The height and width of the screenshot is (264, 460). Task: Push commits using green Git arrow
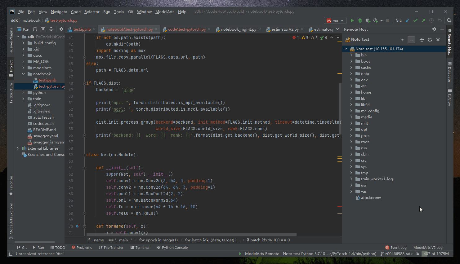[x=423, y=20]
